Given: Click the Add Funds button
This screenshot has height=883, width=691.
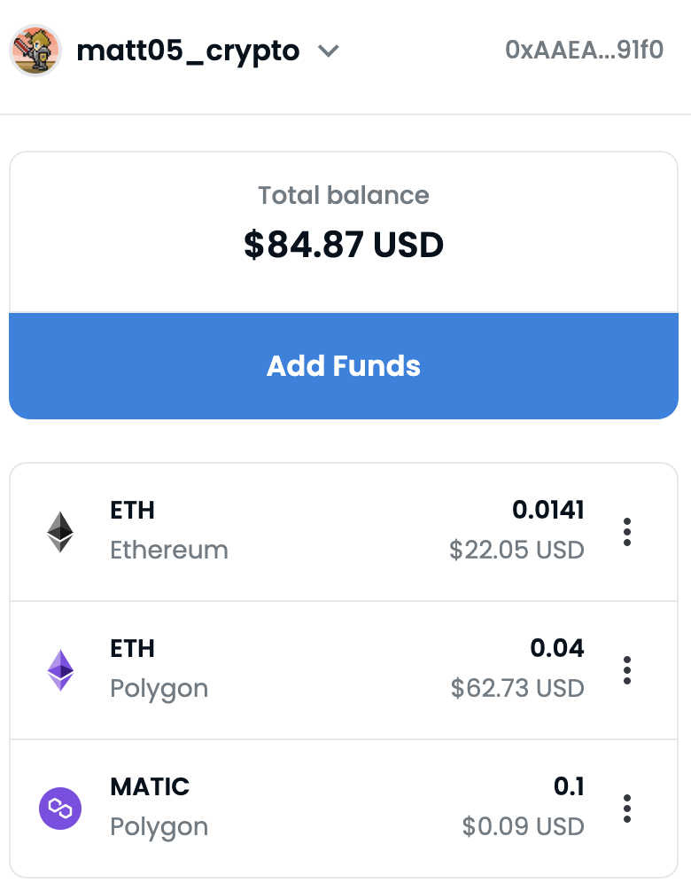Looking at the screenshot, I should coord(344,366).
